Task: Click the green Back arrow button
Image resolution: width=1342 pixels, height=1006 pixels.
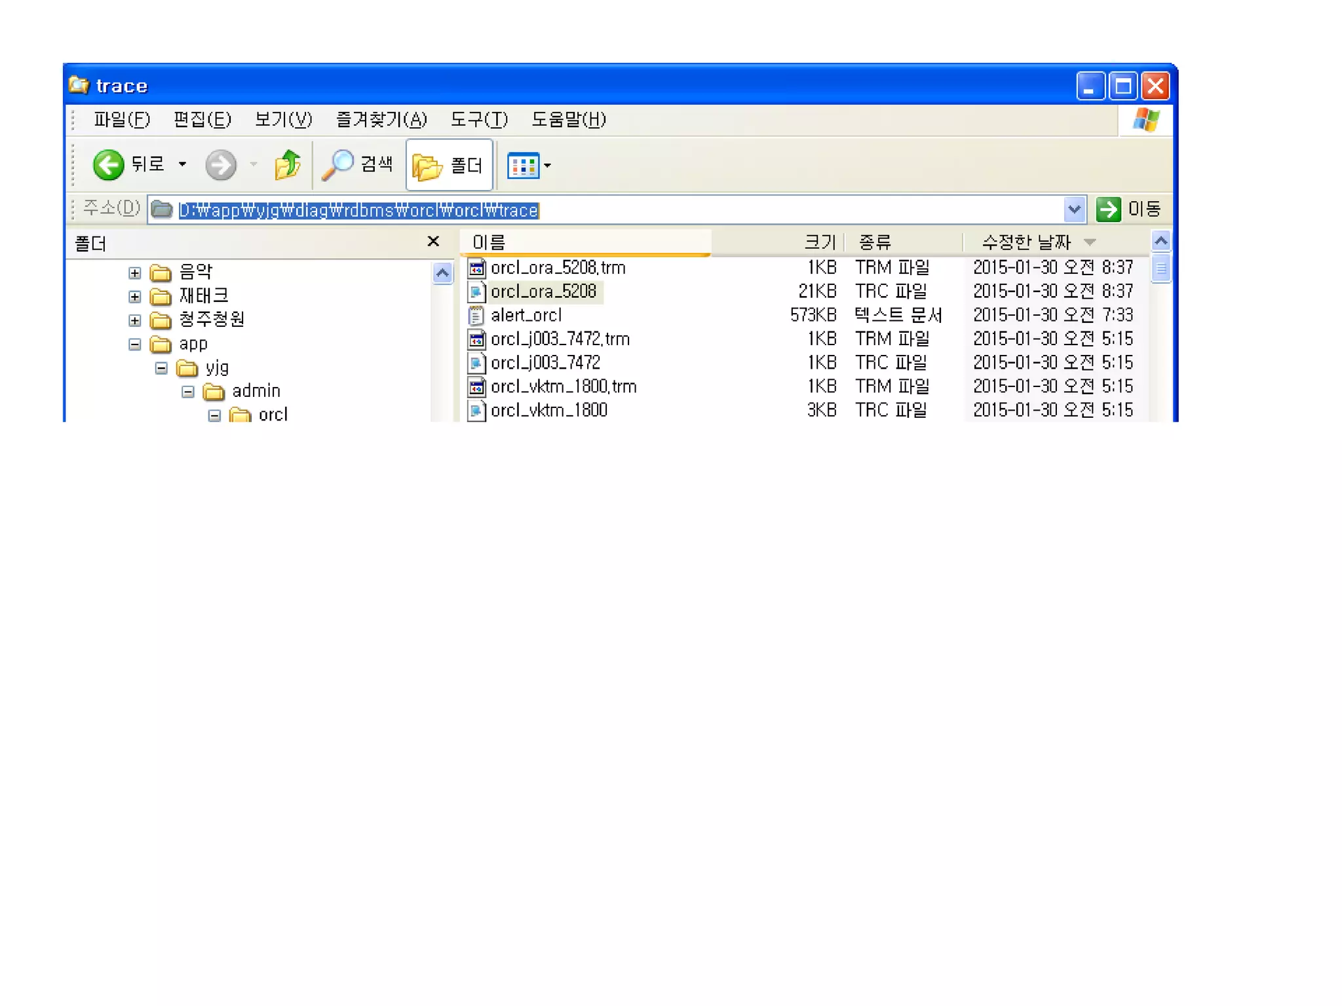Action: tap(108, 164)
